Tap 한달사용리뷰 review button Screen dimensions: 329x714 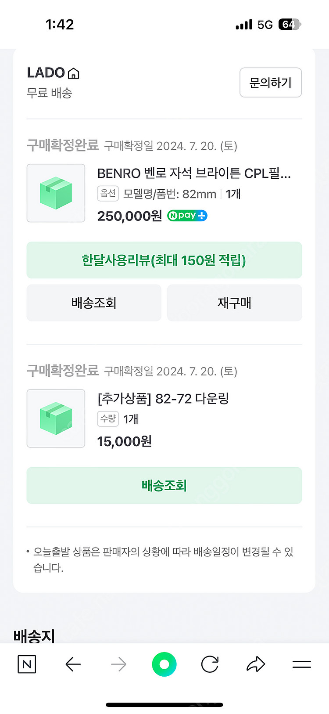click(x=164, y=260)
